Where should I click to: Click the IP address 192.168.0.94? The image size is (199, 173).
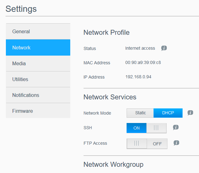[x=138, y=77]
